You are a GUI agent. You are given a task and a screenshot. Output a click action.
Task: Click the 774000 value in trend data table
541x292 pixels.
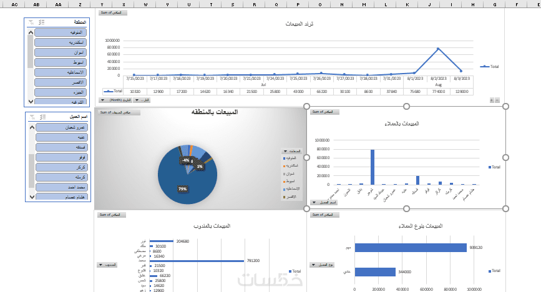(439, 92)
